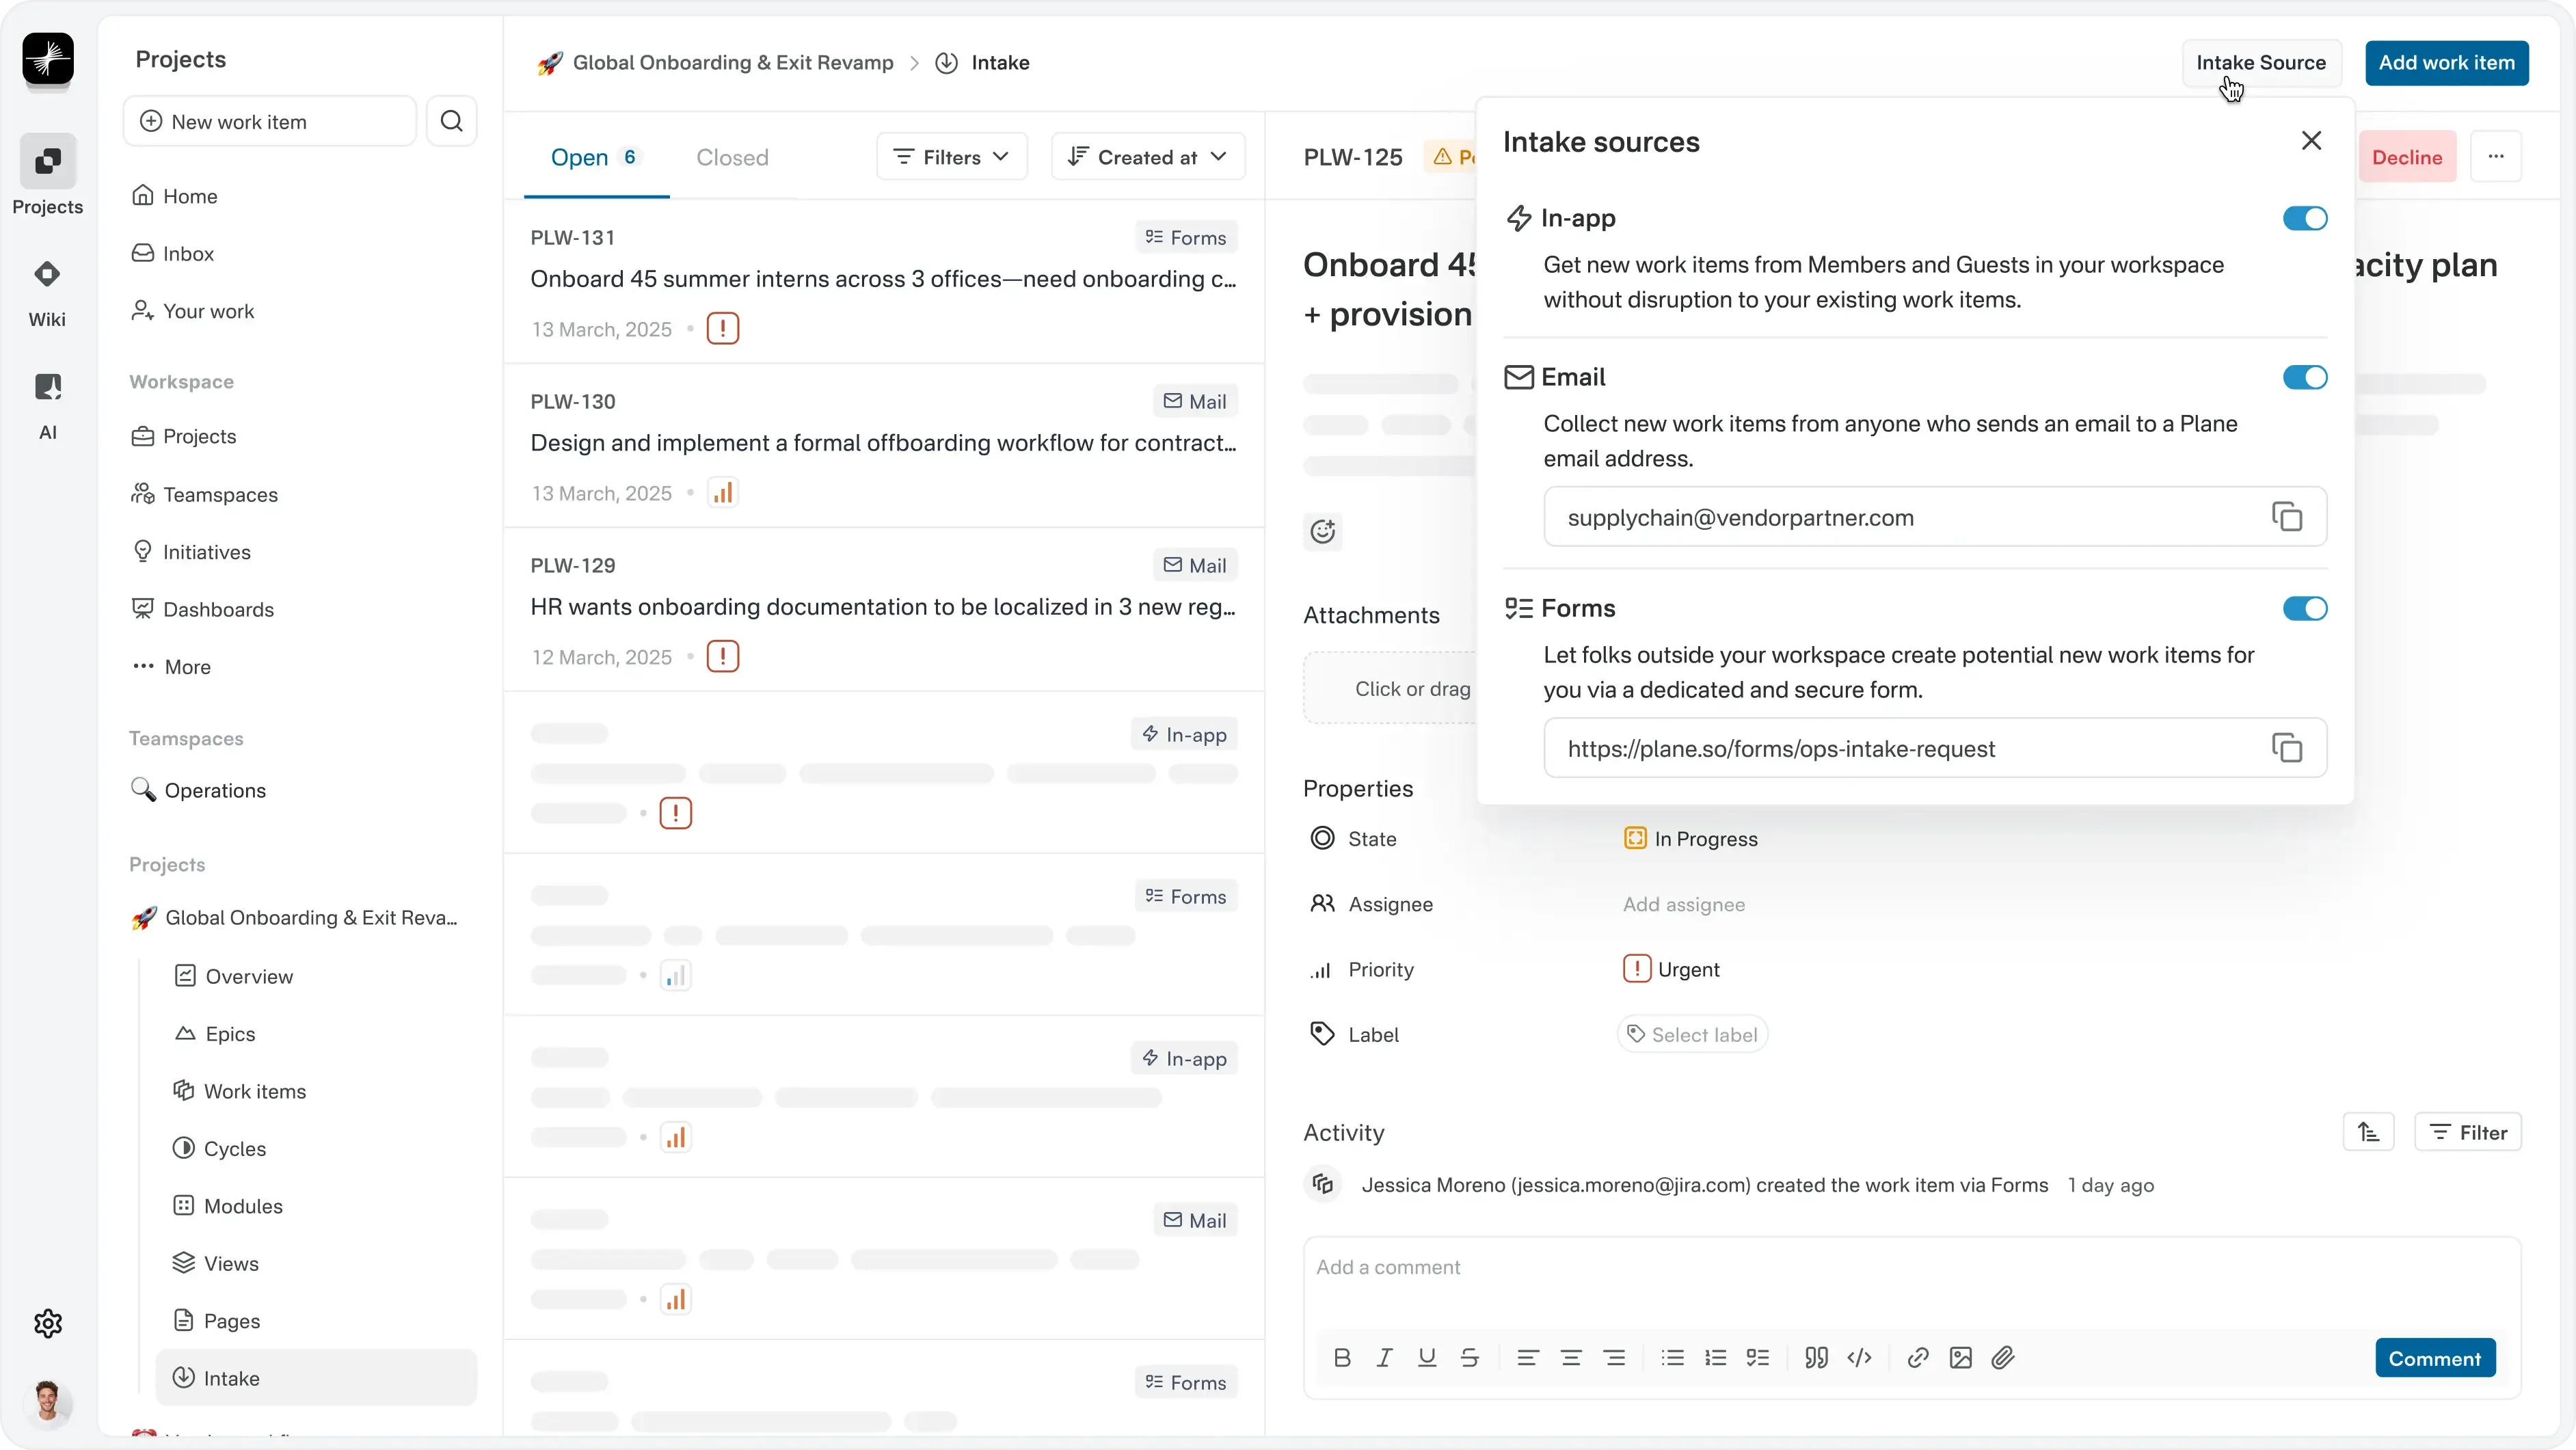Open the Filters dropdown
The width and height of the screenshot is (2576, 1450).
pos(951,157)
